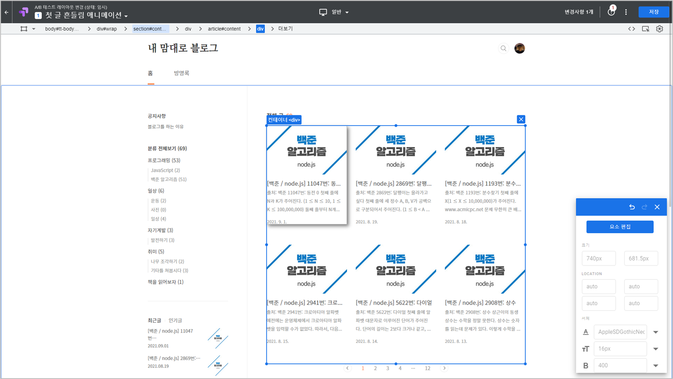The width and height of the screenshot is (673, 379).
Task: Click the blog profile avatar
Action: click(x=519, y=48)
